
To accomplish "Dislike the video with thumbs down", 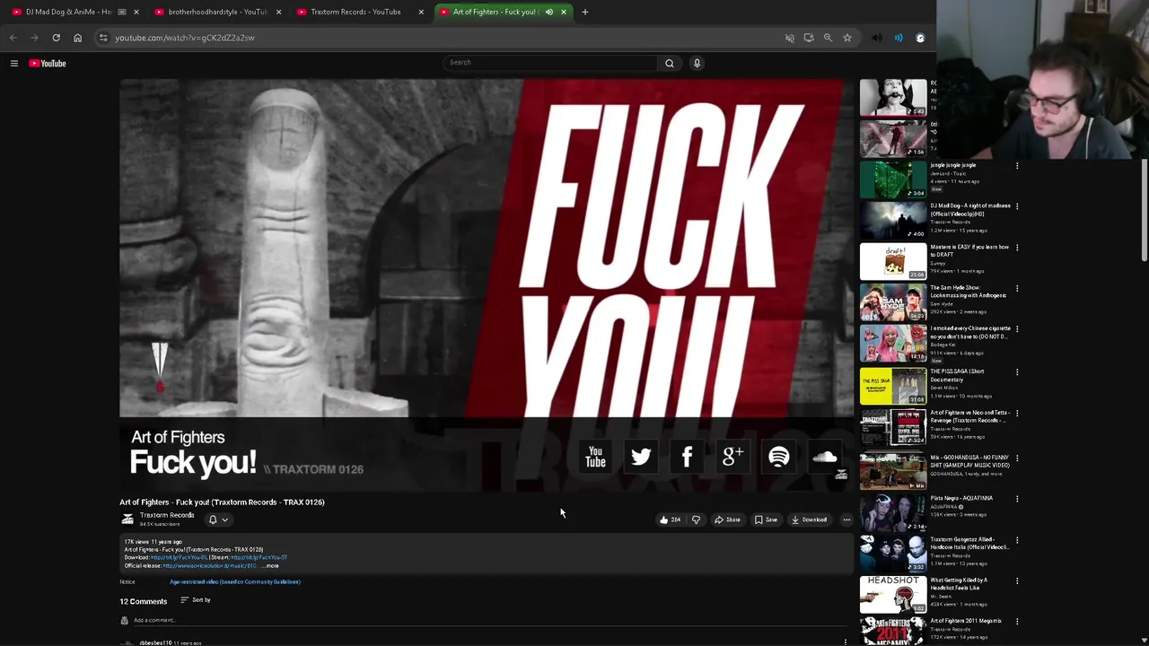I will [x=696, y=519].
